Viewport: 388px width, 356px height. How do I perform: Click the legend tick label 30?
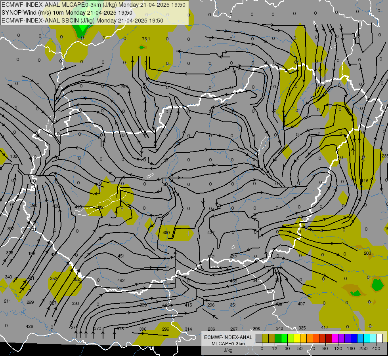click(x=287, y=348)
